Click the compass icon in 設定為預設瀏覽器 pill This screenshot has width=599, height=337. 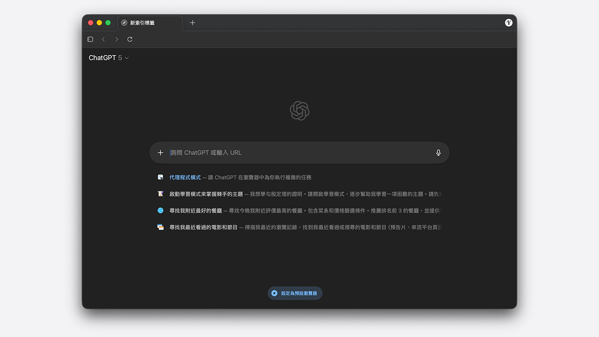[274, 293]
